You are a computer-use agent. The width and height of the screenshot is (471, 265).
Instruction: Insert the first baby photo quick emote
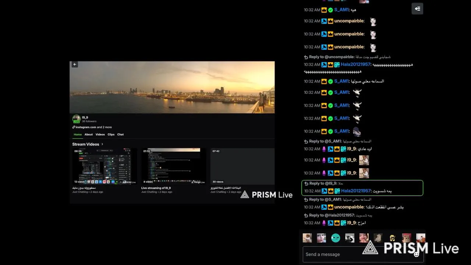click(307, 238)
